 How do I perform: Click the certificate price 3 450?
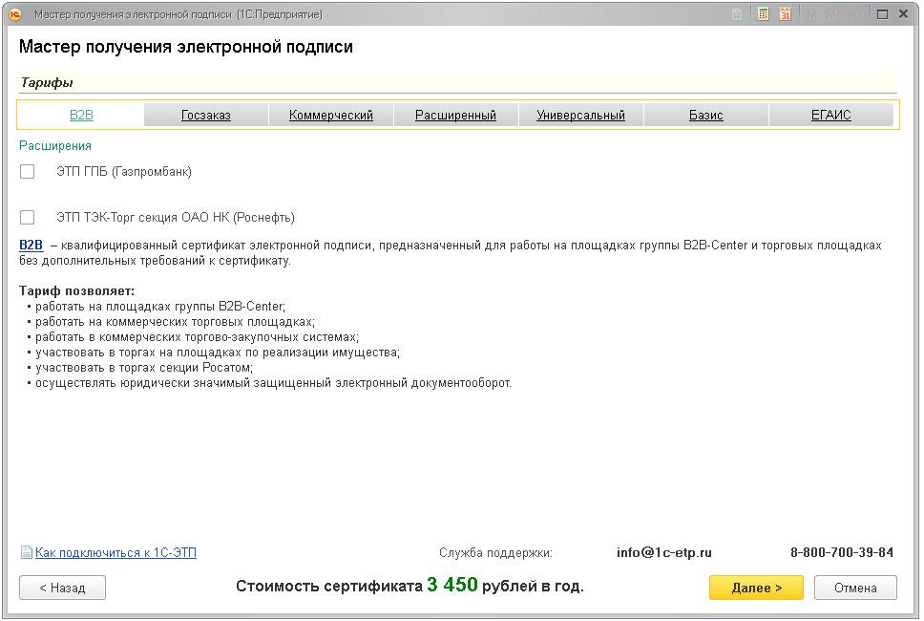click(452, 585)
